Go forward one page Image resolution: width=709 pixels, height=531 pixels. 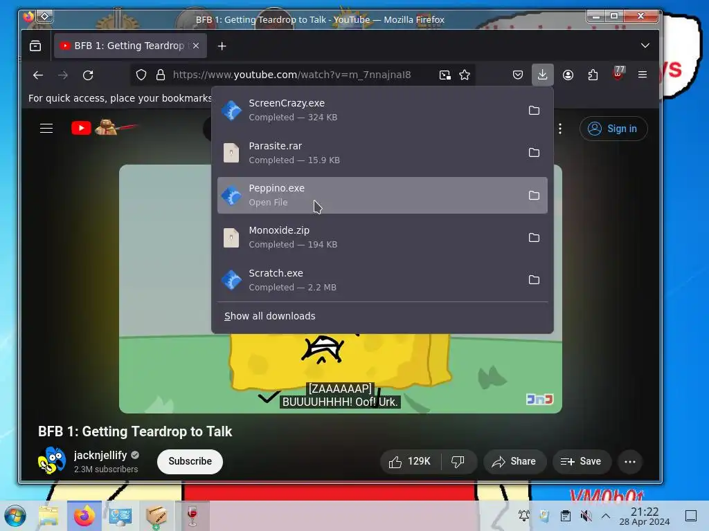point(63,75)
